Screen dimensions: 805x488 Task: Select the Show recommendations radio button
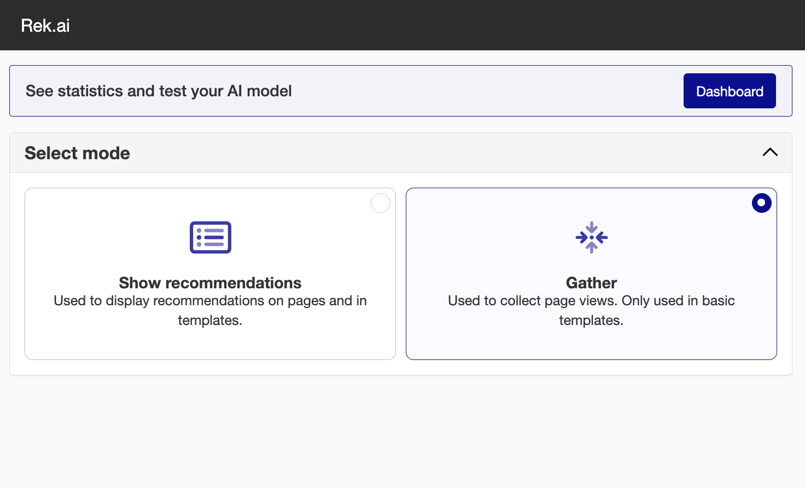click(380, 203)
